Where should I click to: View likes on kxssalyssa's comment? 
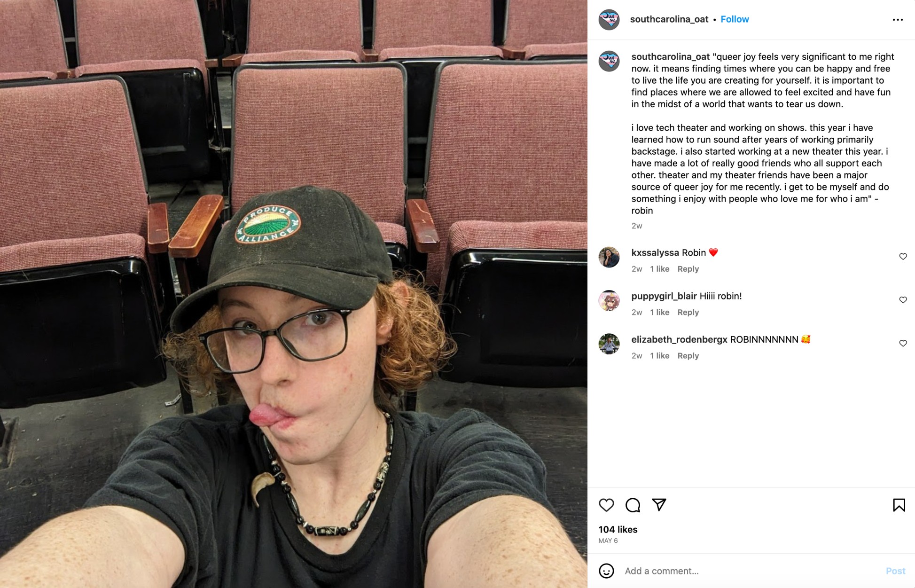pyautogui.click(x=659, y=269)
